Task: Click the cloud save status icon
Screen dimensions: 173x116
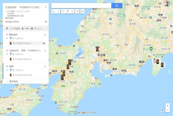Action: [46, 22]
